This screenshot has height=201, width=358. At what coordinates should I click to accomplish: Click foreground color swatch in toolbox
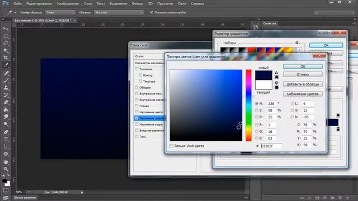(x=4, y=180)
